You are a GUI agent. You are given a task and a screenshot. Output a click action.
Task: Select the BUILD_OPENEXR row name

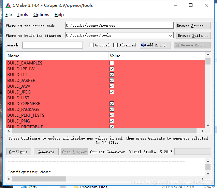click(x=24, y=104)
